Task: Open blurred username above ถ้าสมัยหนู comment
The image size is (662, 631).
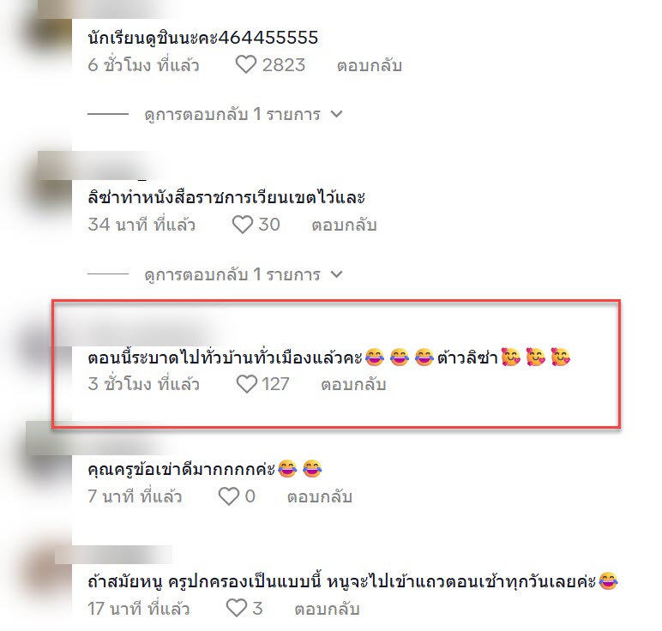Action: point(113,555)
